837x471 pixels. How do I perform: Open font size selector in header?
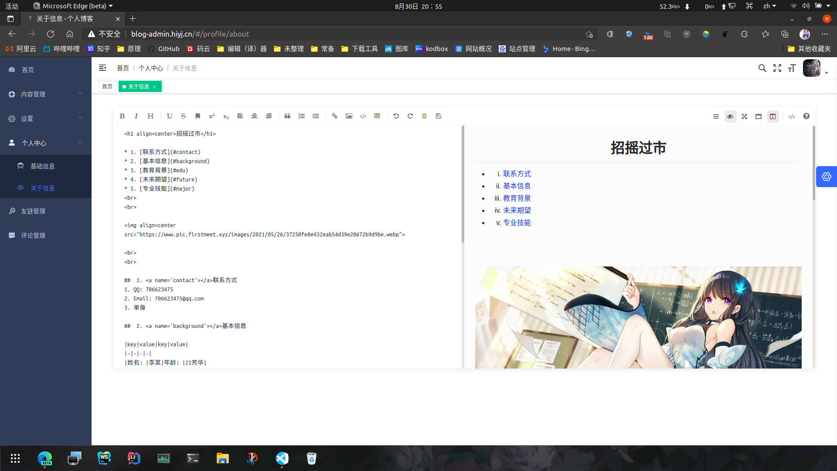[x=792, y=68]
